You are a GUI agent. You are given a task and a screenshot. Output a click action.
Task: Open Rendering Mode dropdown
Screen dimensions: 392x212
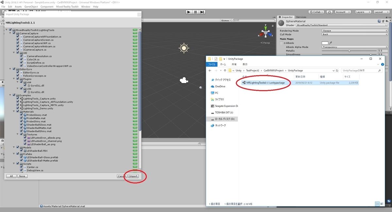[x=355, y=31]
